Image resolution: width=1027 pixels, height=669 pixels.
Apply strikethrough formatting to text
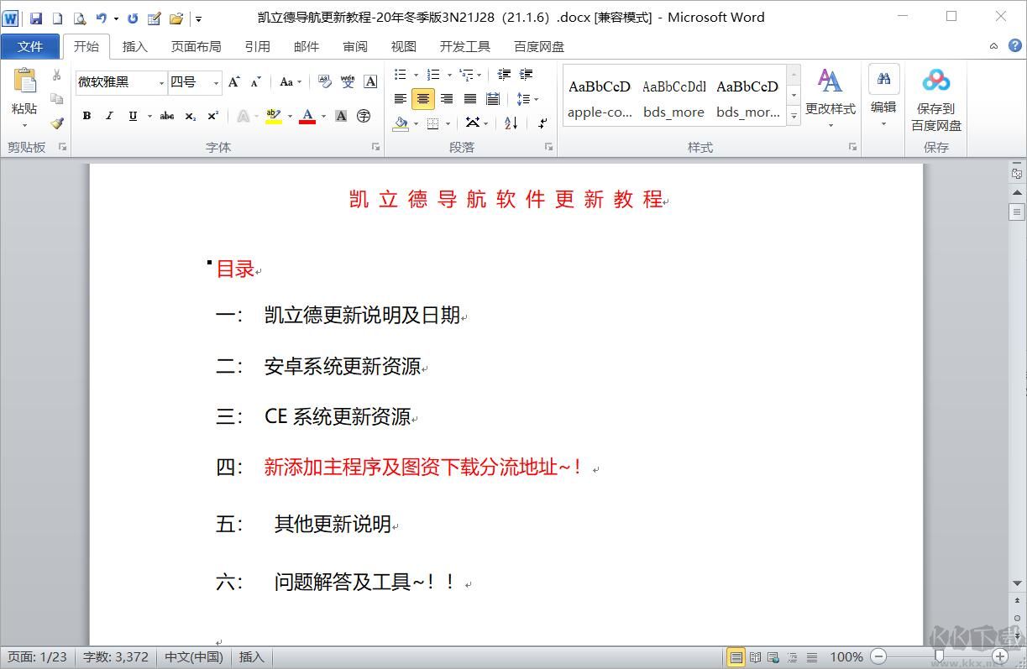click(x=167, y=115)
